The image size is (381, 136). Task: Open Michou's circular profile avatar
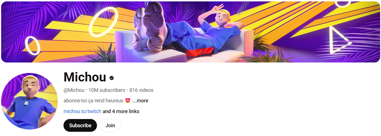coord(29,101)
